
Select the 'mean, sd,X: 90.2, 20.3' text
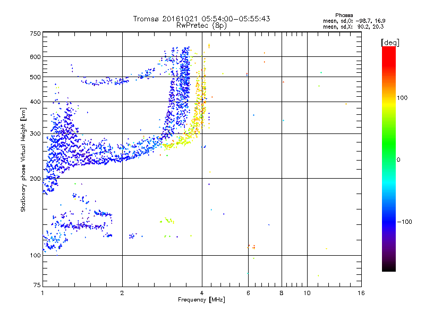[353, 27]
